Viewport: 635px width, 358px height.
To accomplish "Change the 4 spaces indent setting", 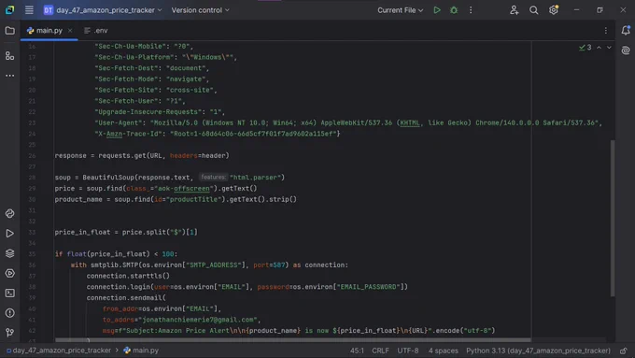I will pyautogui.click(x=443, y=351).
